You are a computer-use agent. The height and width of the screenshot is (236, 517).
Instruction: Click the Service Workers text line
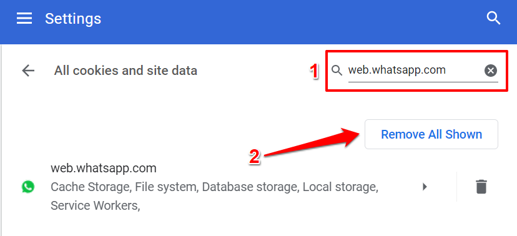point(96,205)
